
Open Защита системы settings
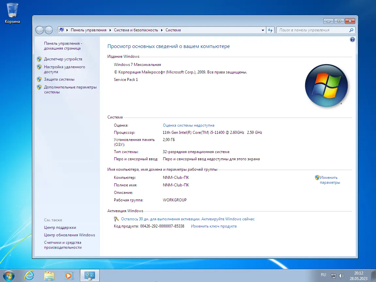coord(60,79)
